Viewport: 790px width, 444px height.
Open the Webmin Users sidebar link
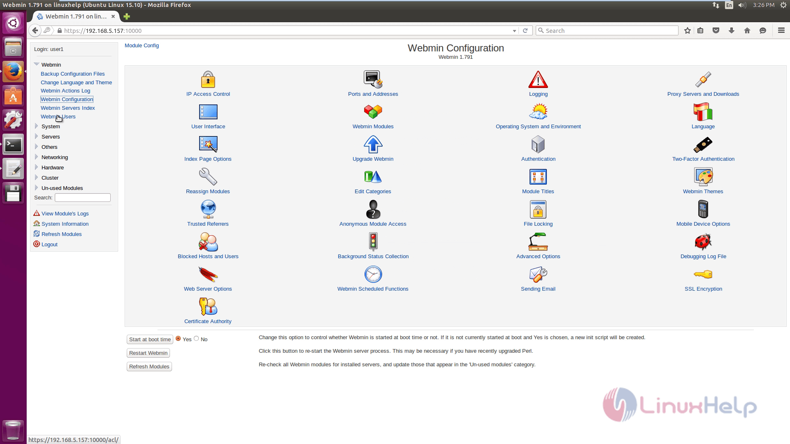(58, 117)
